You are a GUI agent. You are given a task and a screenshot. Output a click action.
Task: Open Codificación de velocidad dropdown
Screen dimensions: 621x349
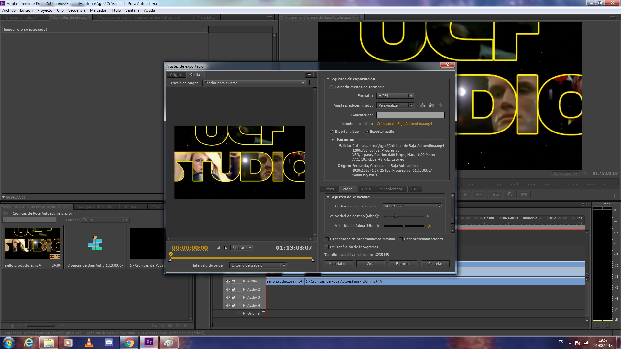412,206
